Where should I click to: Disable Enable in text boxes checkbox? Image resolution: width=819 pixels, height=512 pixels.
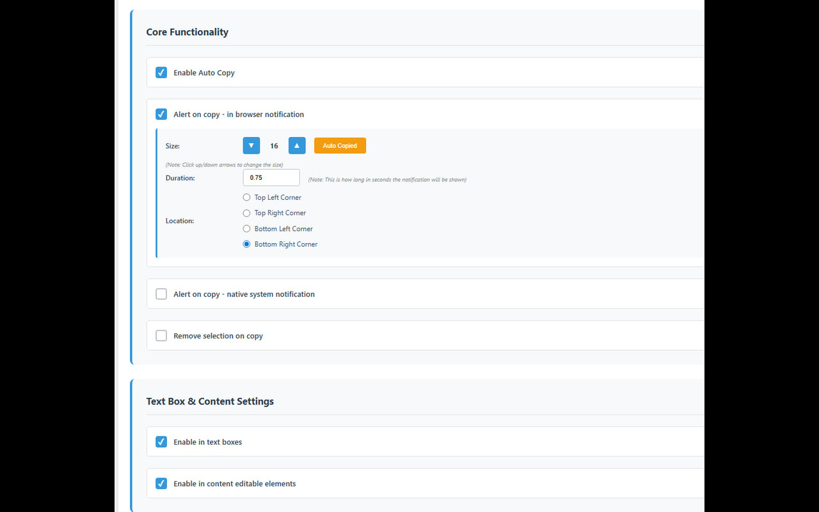[161, 442]
